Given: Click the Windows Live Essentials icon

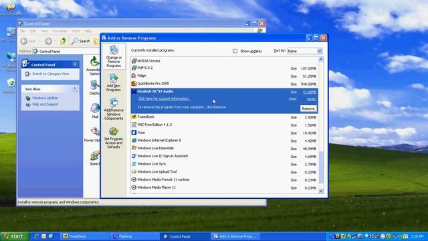Looking at the screenshot, I should pyautogui.click(x=134, y=148).
